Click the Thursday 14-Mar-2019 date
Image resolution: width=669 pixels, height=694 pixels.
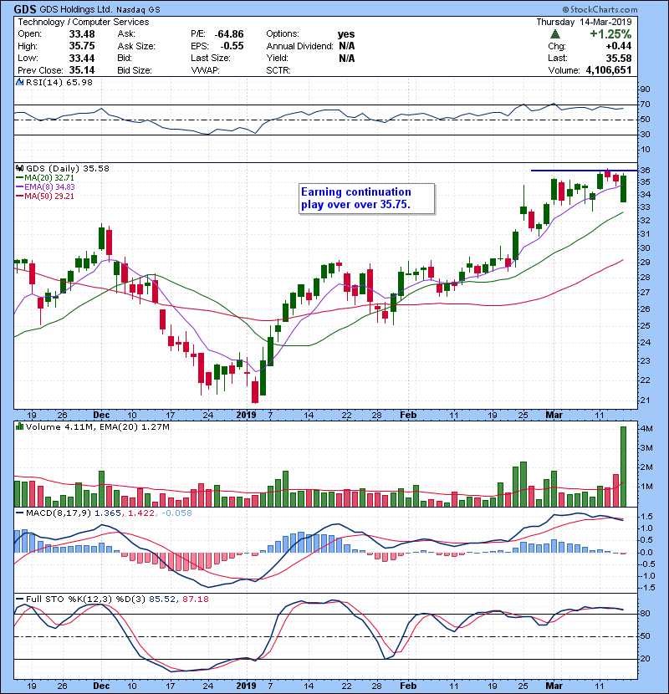point(584,22)
